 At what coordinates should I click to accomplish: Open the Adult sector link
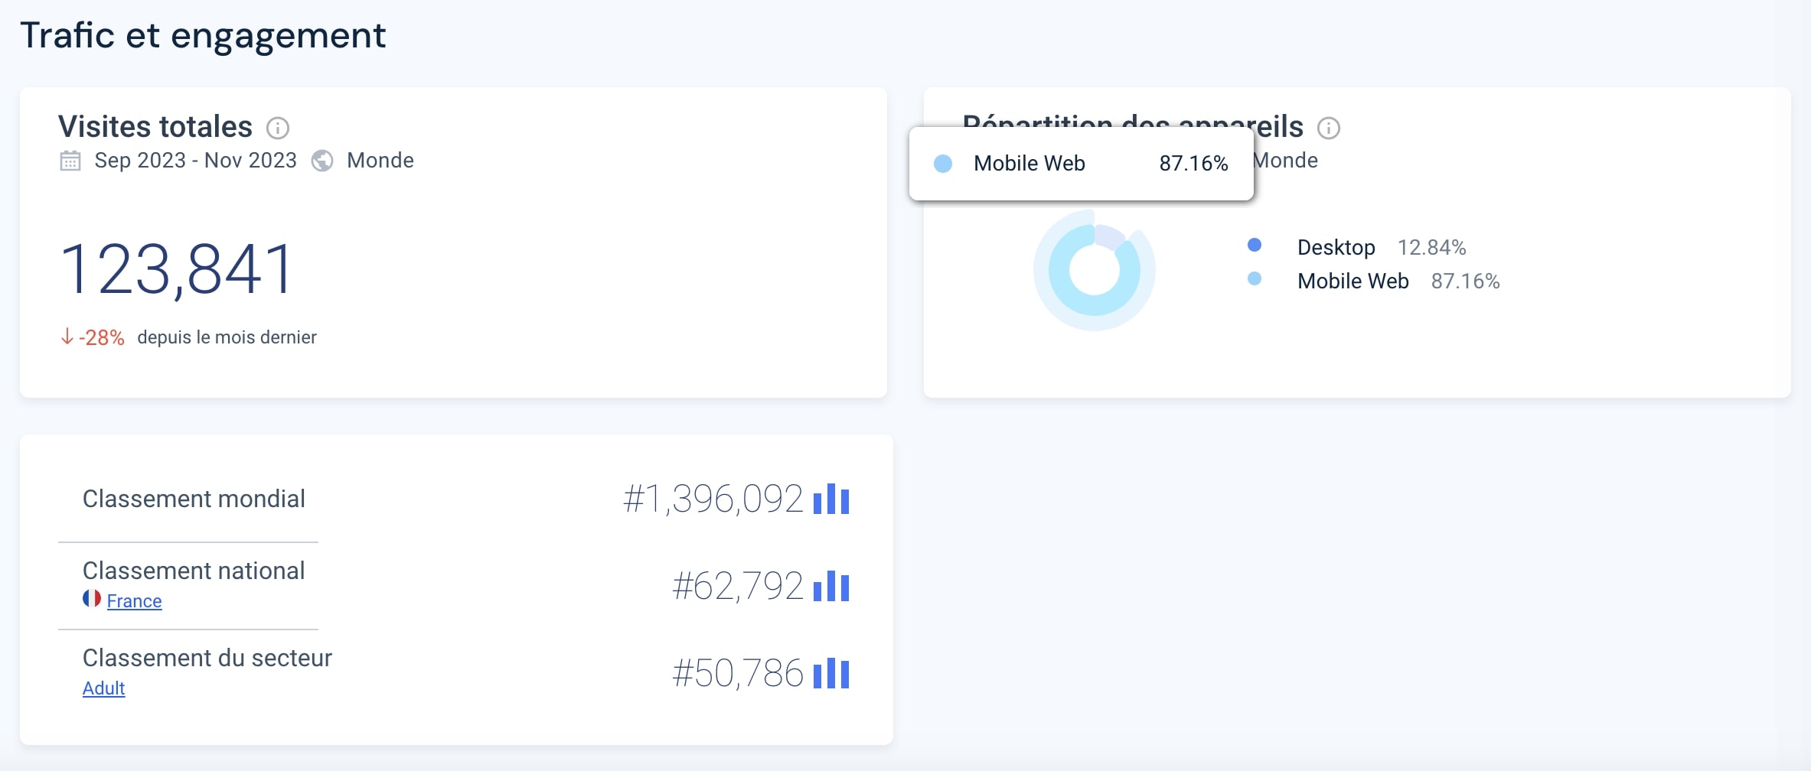pyautogui.click(x=104, y=688)
